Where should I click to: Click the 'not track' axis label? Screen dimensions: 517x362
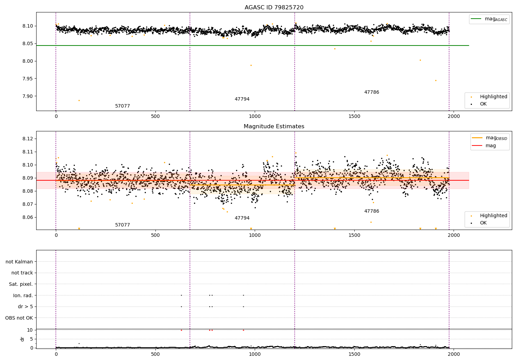(22, 273)
